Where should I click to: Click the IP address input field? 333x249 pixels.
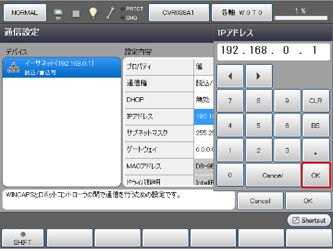(x=273, y=51)
